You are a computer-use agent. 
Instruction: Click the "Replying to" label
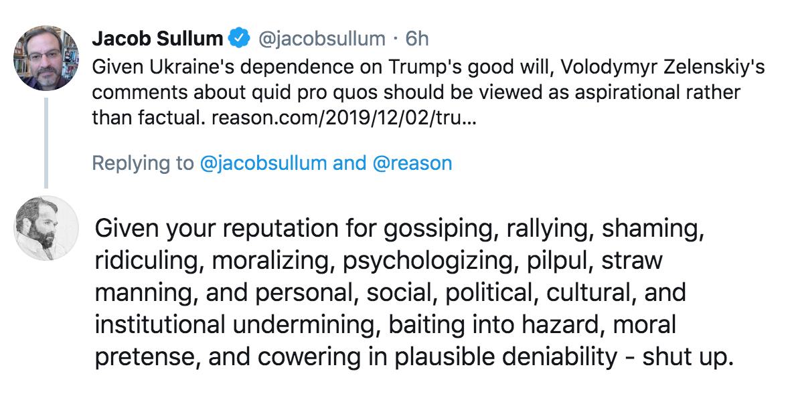coord(142,163)
